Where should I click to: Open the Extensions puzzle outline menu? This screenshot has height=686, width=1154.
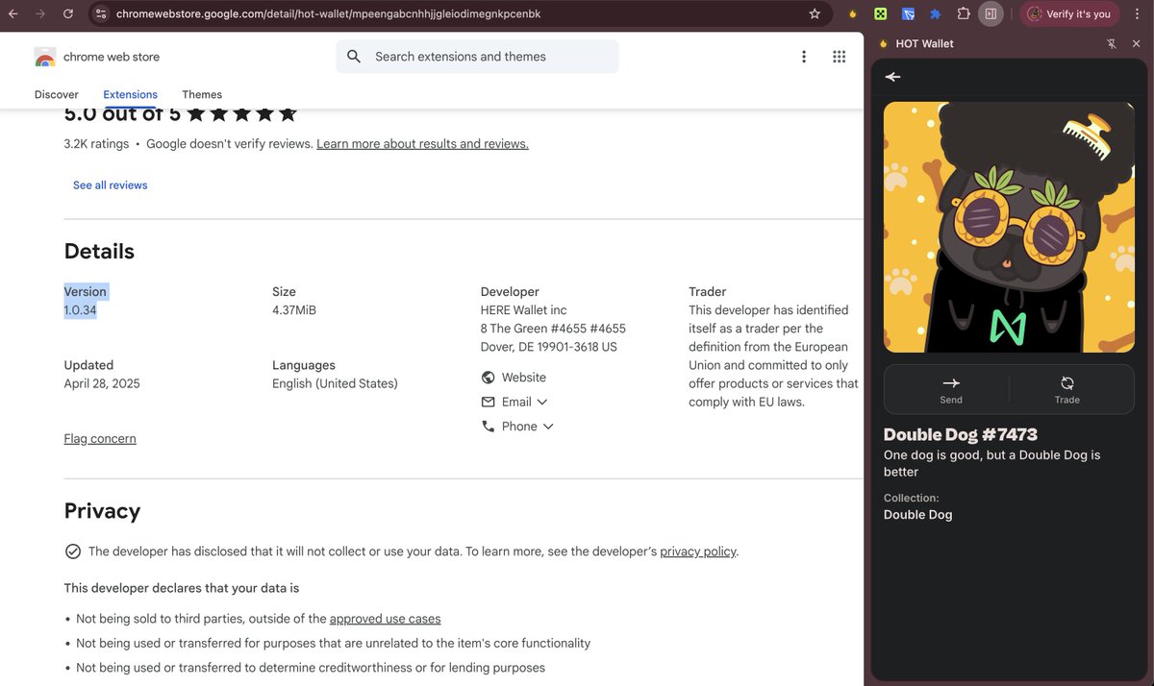pos(963,13)
